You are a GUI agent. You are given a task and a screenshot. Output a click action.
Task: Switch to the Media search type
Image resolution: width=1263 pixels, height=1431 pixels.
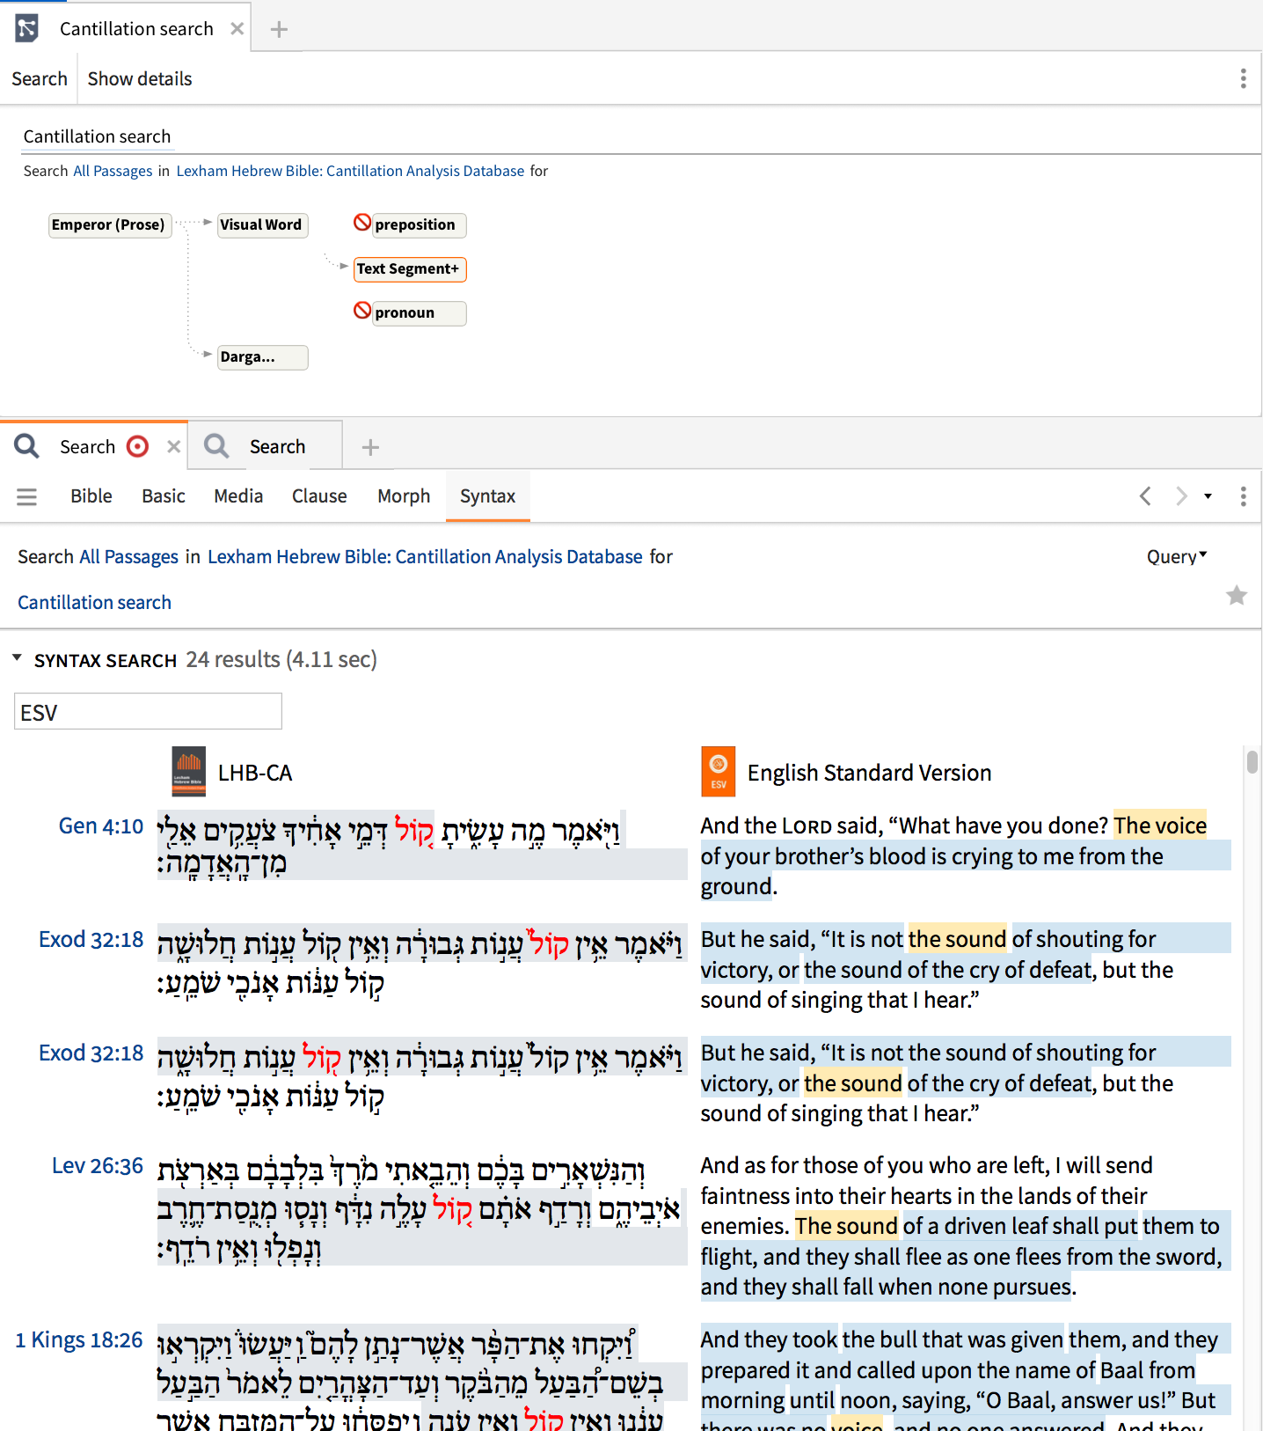coord(238,496)
